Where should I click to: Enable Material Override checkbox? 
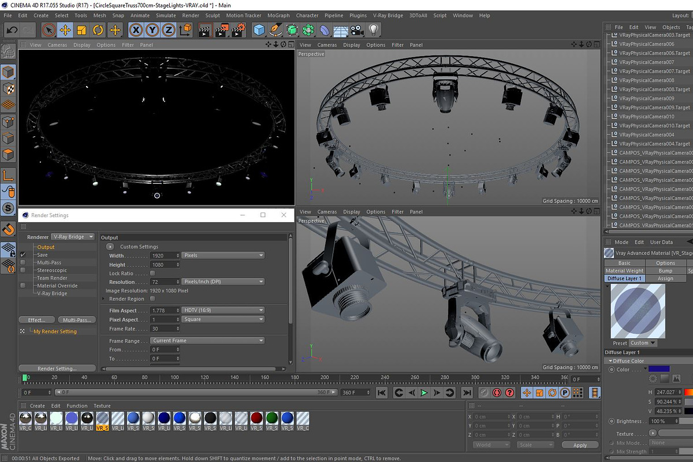[23, 285]
